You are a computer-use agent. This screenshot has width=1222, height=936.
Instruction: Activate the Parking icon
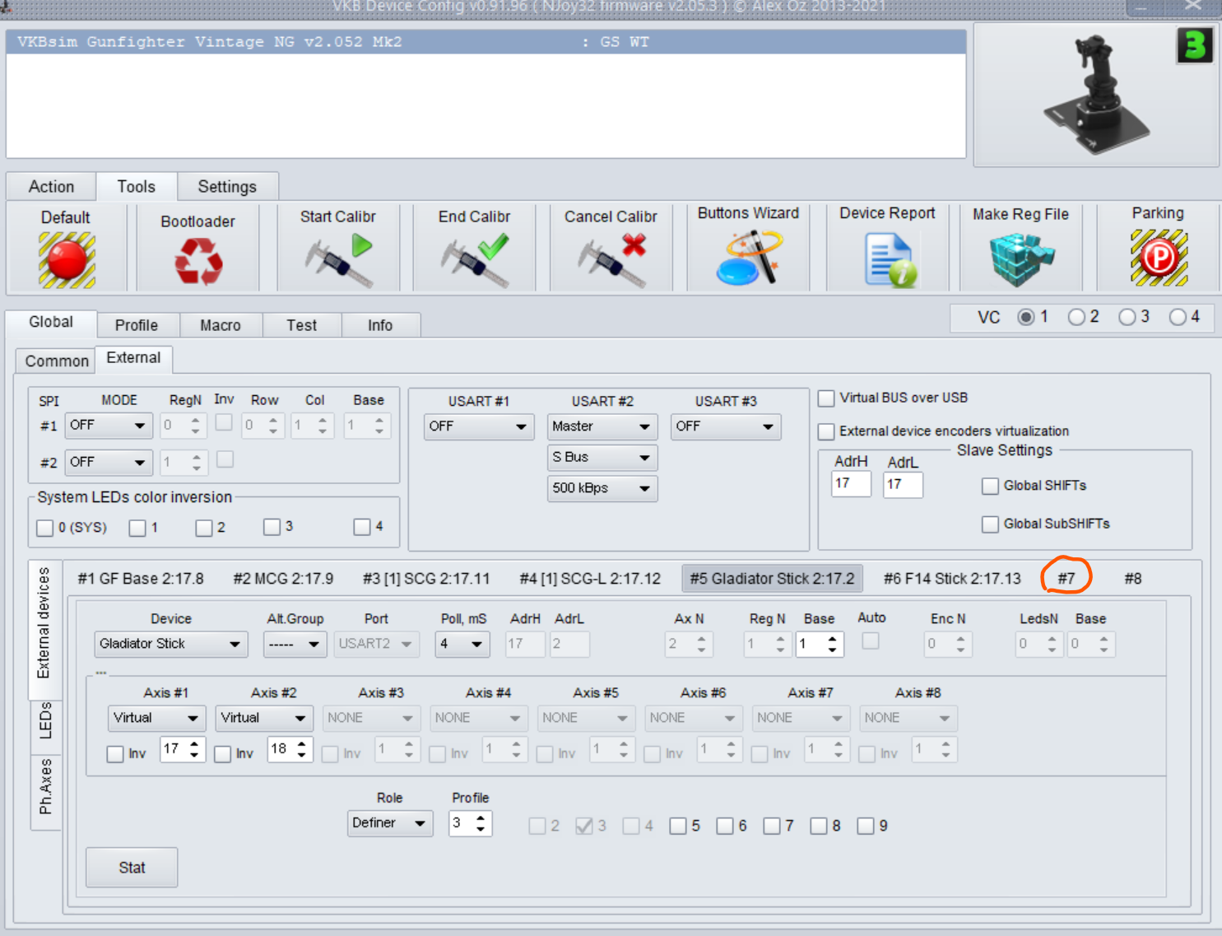(x=1158, y=258)
